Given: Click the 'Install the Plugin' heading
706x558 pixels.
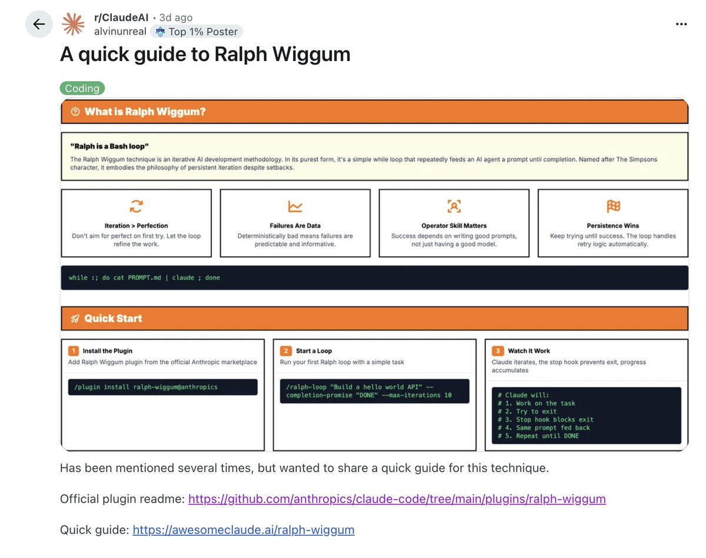Looking at the screenshot, I should pos(108,351).
